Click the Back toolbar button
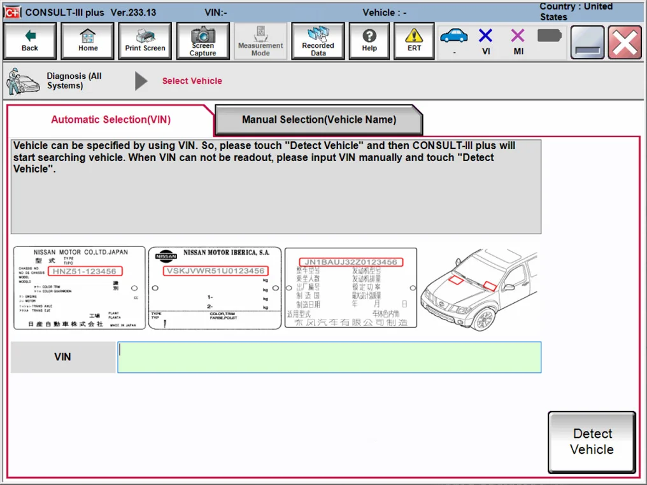Viewport: 647px width, 485px height. coord(29,41)
